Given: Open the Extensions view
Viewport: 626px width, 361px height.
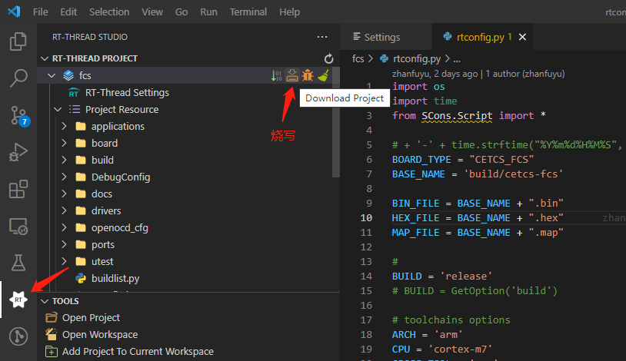Looking at the screenshot, I should pyautogui.click(x=18, y=189).
